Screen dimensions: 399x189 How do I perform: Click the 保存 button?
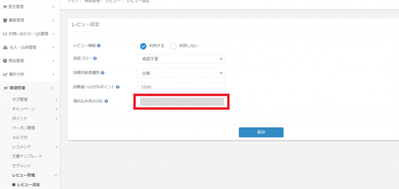click(x=261, y=132)
